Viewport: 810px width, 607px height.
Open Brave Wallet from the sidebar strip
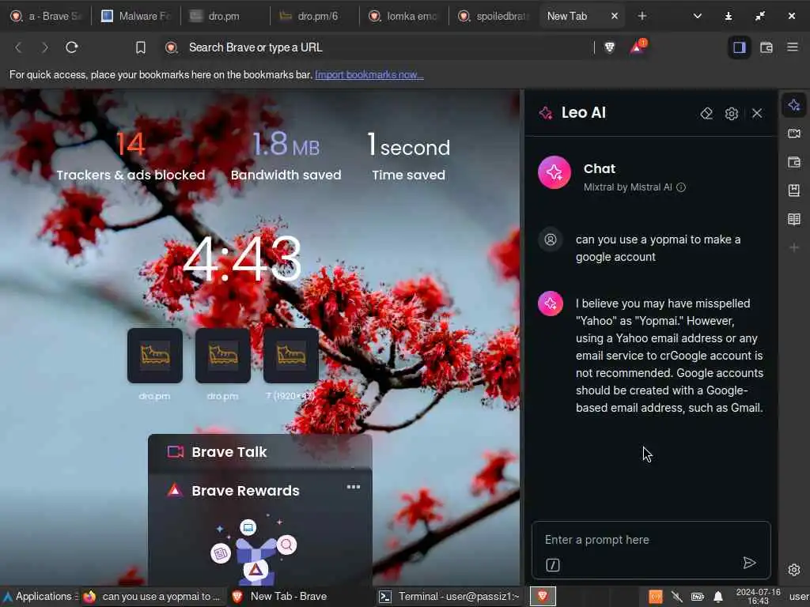point(794,162)
